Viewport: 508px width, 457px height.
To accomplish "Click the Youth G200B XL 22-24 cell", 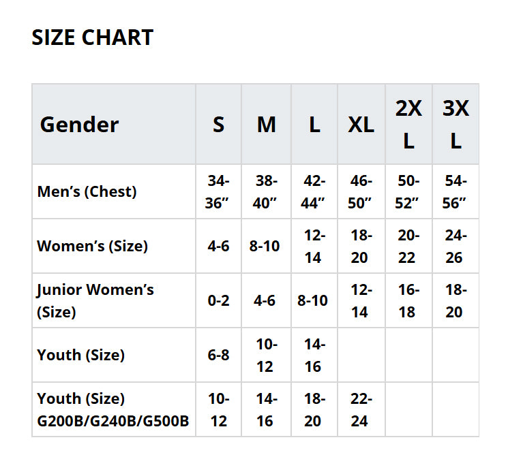I will [x=360, y=409].
